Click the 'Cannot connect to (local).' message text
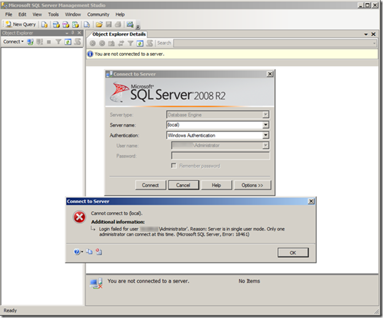Viewport: 383px width, 318px height. coord(116,213)
